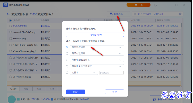Click the 智能选择 filter icon button
193x103 pixels.
point(118,14)
